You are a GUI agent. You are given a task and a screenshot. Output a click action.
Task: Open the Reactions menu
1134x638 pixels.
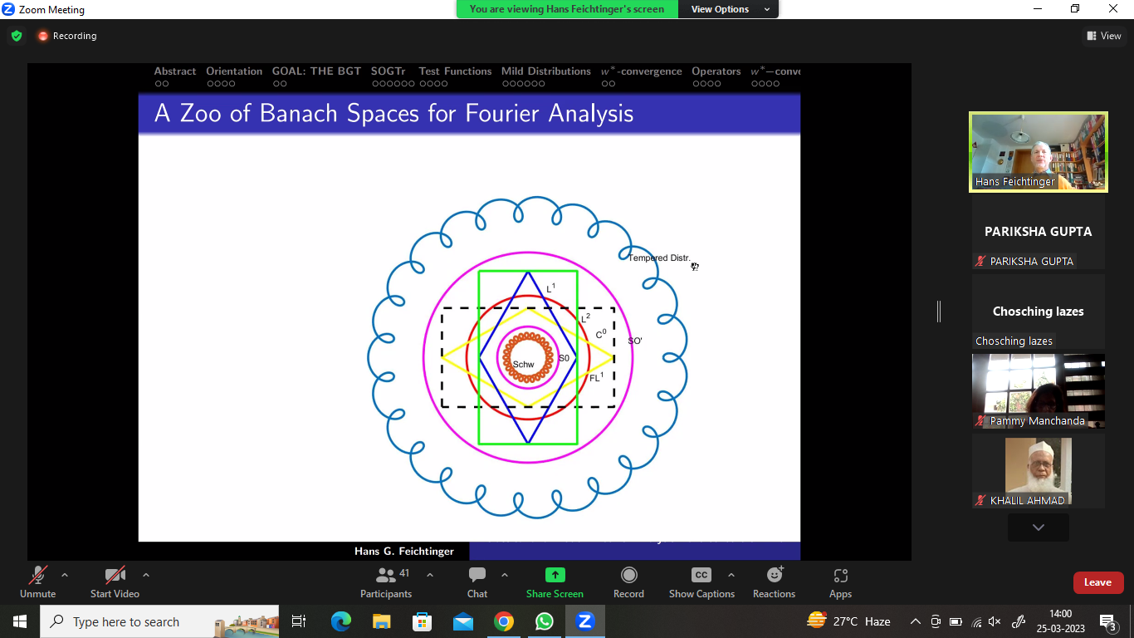pos(774,575)
